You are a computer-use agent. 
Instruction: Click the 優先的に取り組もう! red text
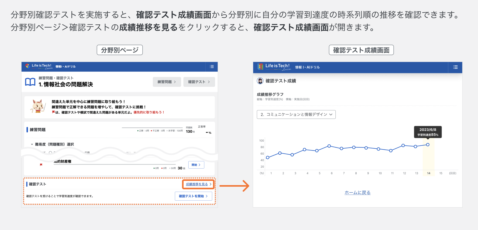pyautogui.click(x=149, y=112)
